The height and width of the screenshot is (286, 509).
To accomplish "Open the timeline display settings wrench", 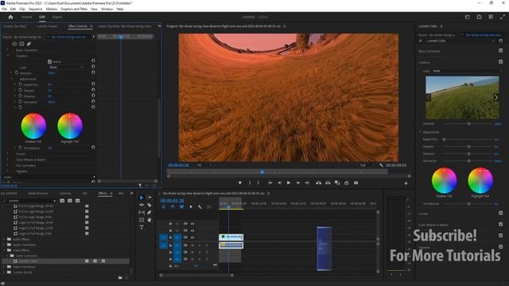I will (x=200, y=207).
